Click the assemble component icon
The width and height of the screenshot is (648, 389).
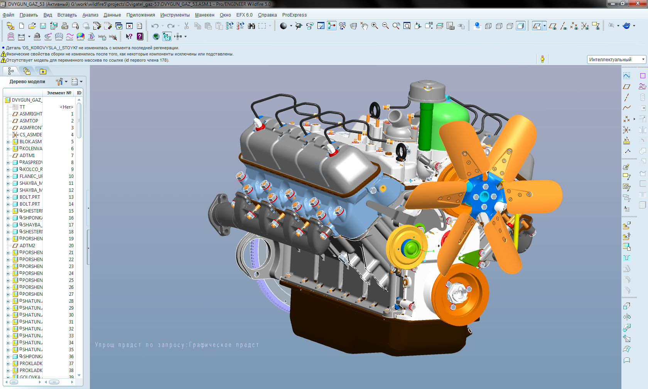(x=627, y=225)
